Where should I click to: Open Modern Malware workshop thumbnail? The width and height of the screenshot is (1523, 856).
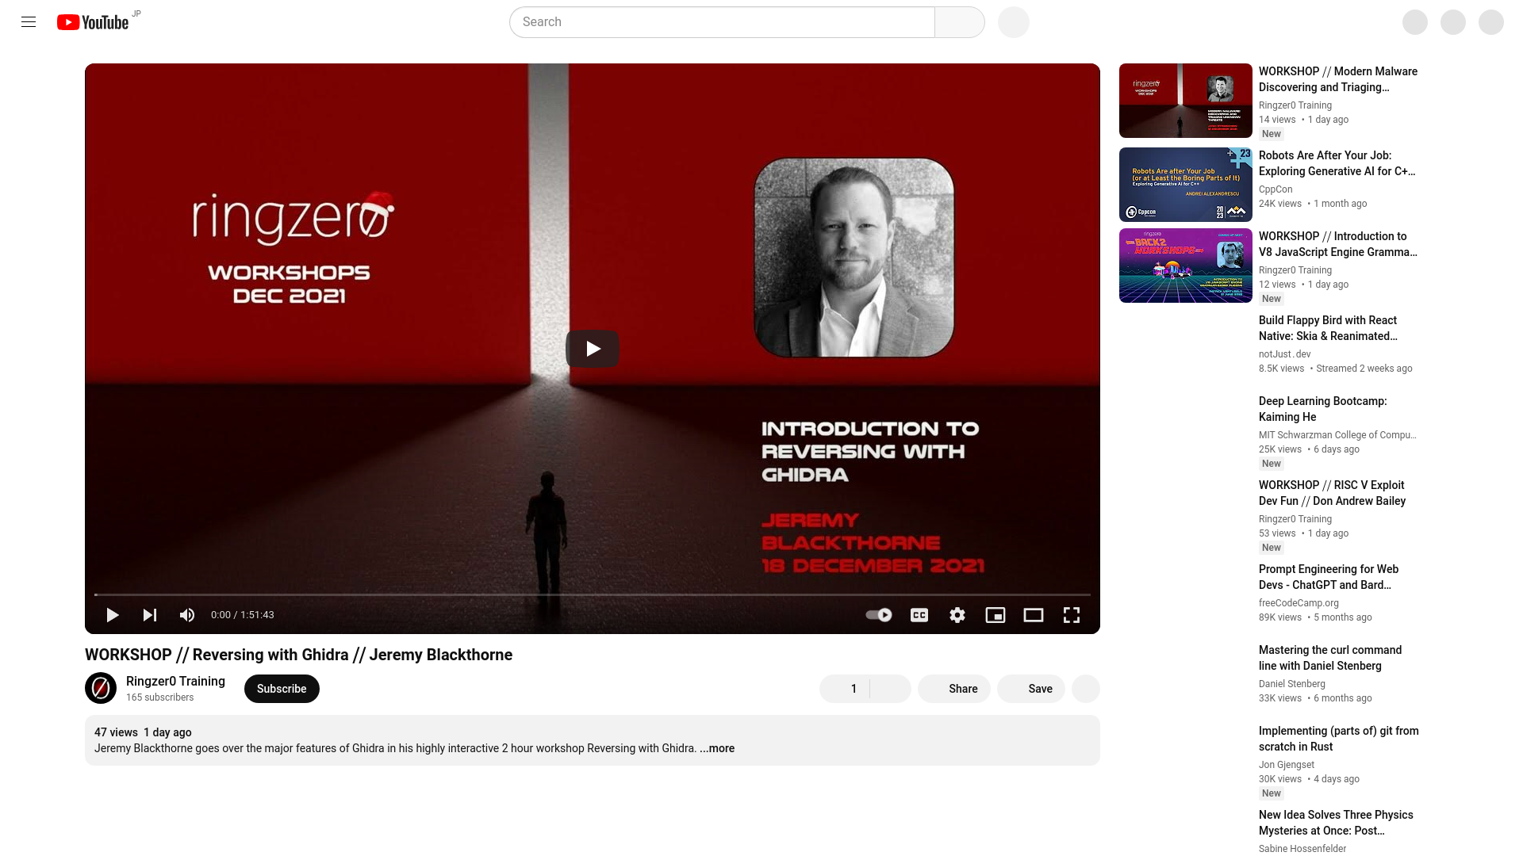(1186, 101)
